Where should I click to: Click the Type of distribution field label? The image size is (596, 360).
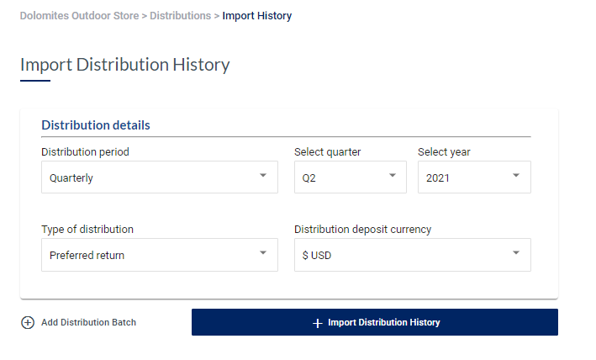(87, 230)
